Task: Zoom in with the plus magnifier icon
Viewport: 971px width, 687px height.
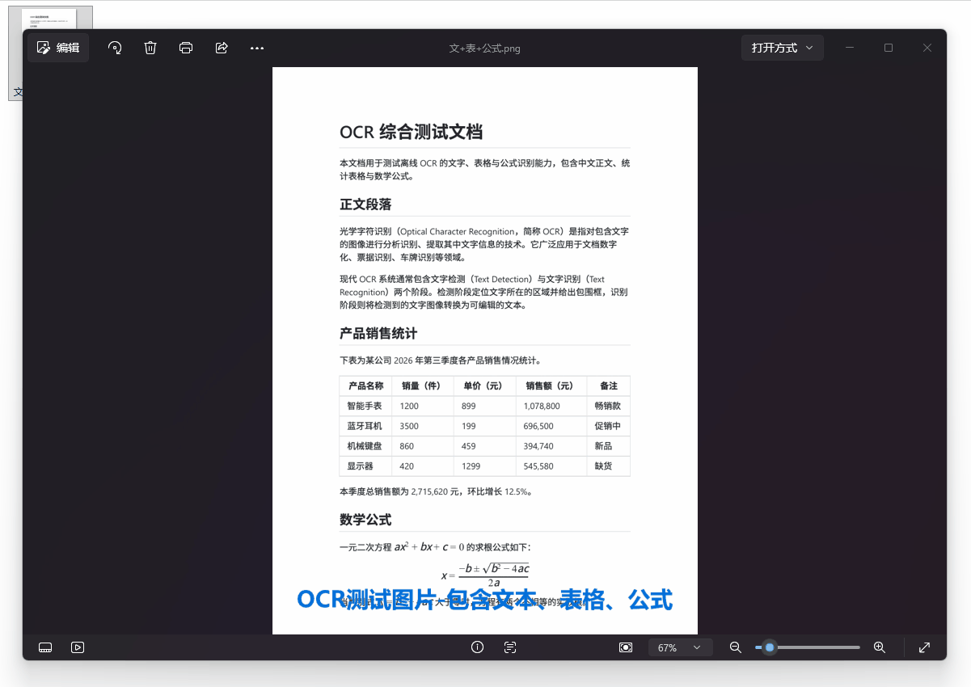Action: (x=880, y=647)
